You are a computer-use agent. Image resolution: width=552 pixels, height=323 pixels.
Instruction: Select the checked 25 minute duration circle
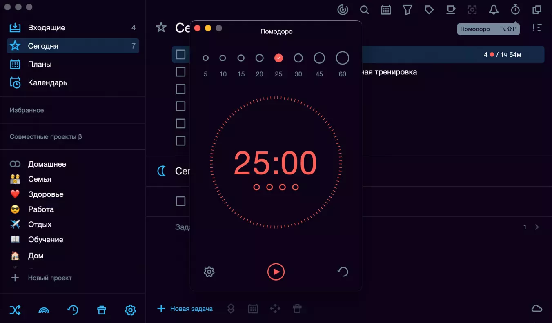pos(278,58)
